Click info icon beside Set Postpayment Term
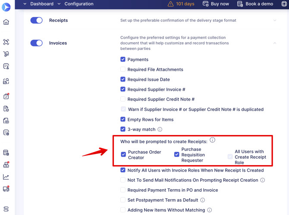The width and height of the screenshot is (289, 215). [202, 200]
